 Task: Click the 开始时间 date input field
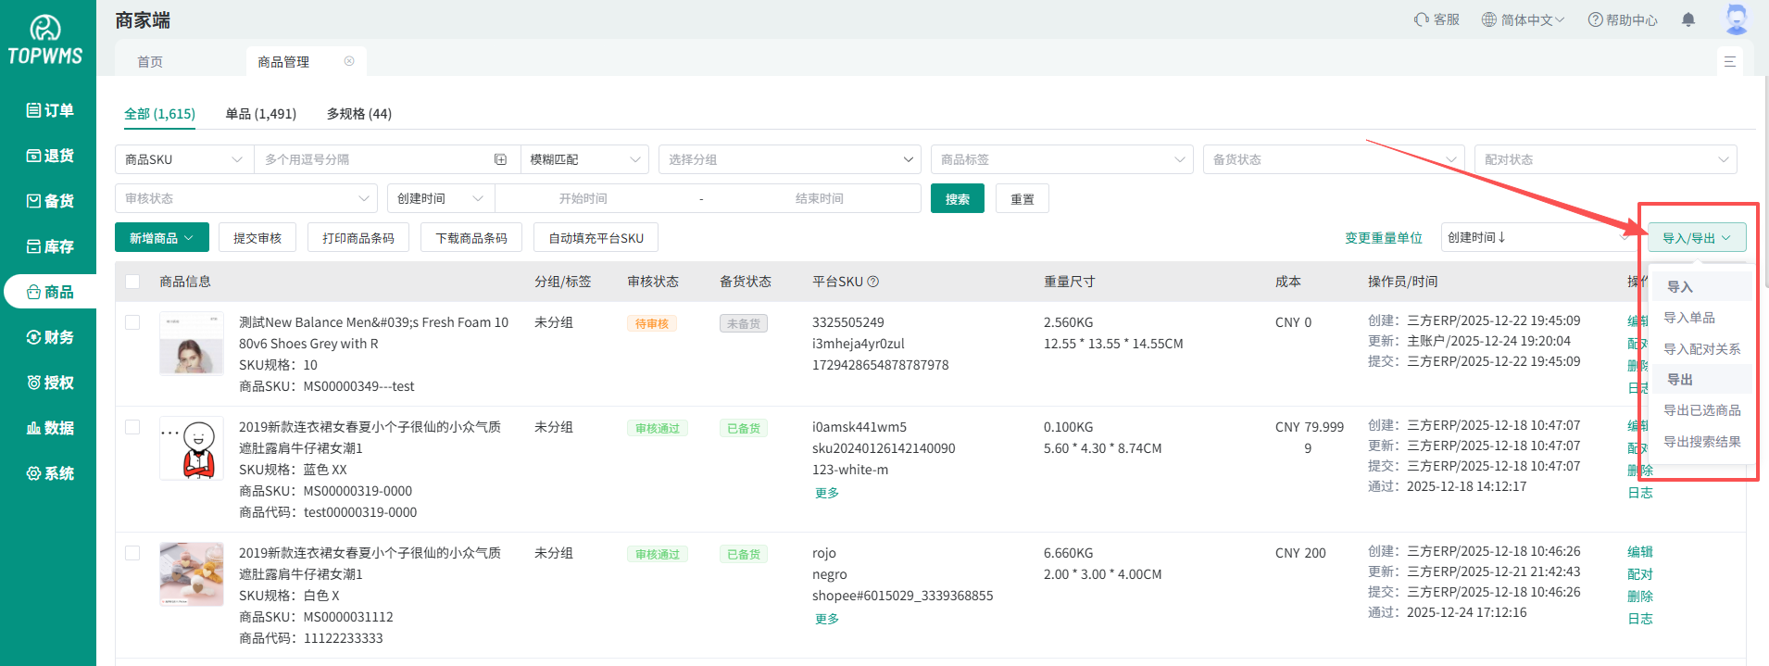click(583, 198)
